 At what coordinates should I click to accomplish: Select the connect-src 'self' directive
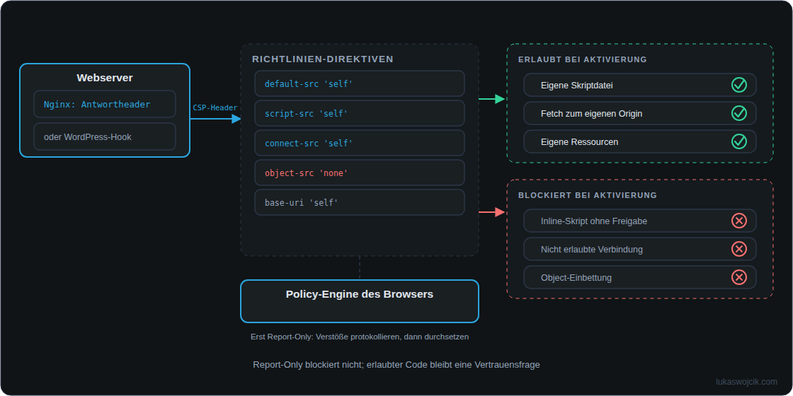tap(360, 143)
